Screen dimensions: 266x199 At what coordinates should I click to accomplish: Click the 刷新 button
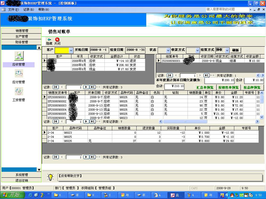coord(236,50)
